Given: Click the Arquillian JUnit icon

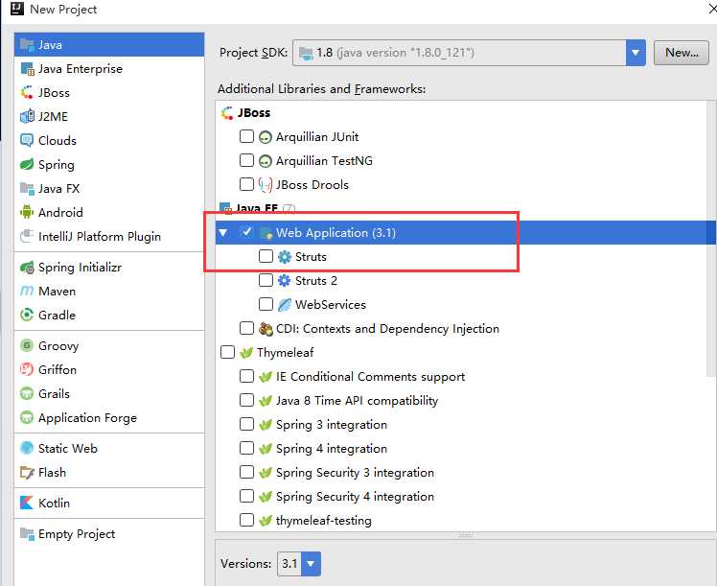Looking at the screenshot, I should 266,137.
